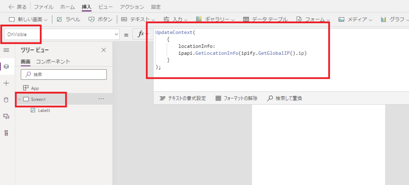Open the advanced tools icon in sidebar
Image resolution: width=409 pixels, height=185 pixels.
(6, 133)
